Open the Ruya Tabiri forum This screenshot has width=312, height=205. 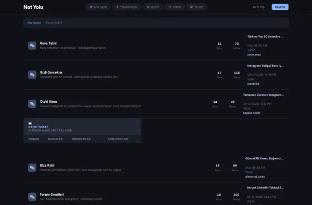[x=48, y=43]
